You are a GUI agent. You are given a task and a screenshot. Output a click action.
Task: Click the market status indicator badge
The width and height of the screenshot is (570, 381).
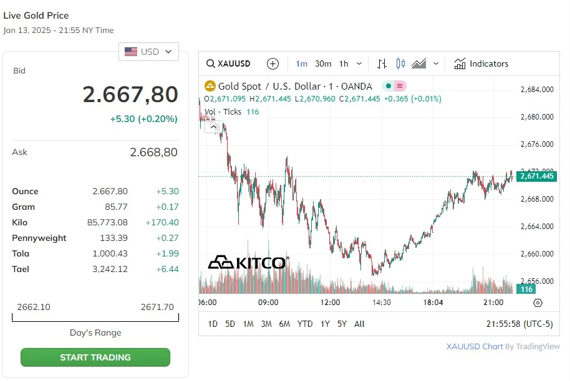395,87
